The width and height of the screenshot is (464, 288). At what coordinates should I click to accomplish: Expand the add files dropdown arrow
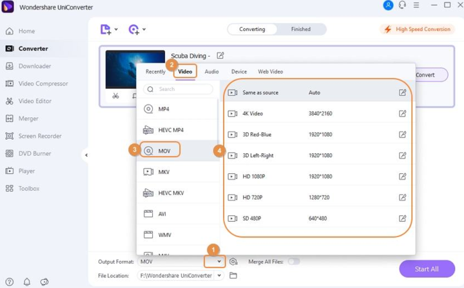click(116, 30)
